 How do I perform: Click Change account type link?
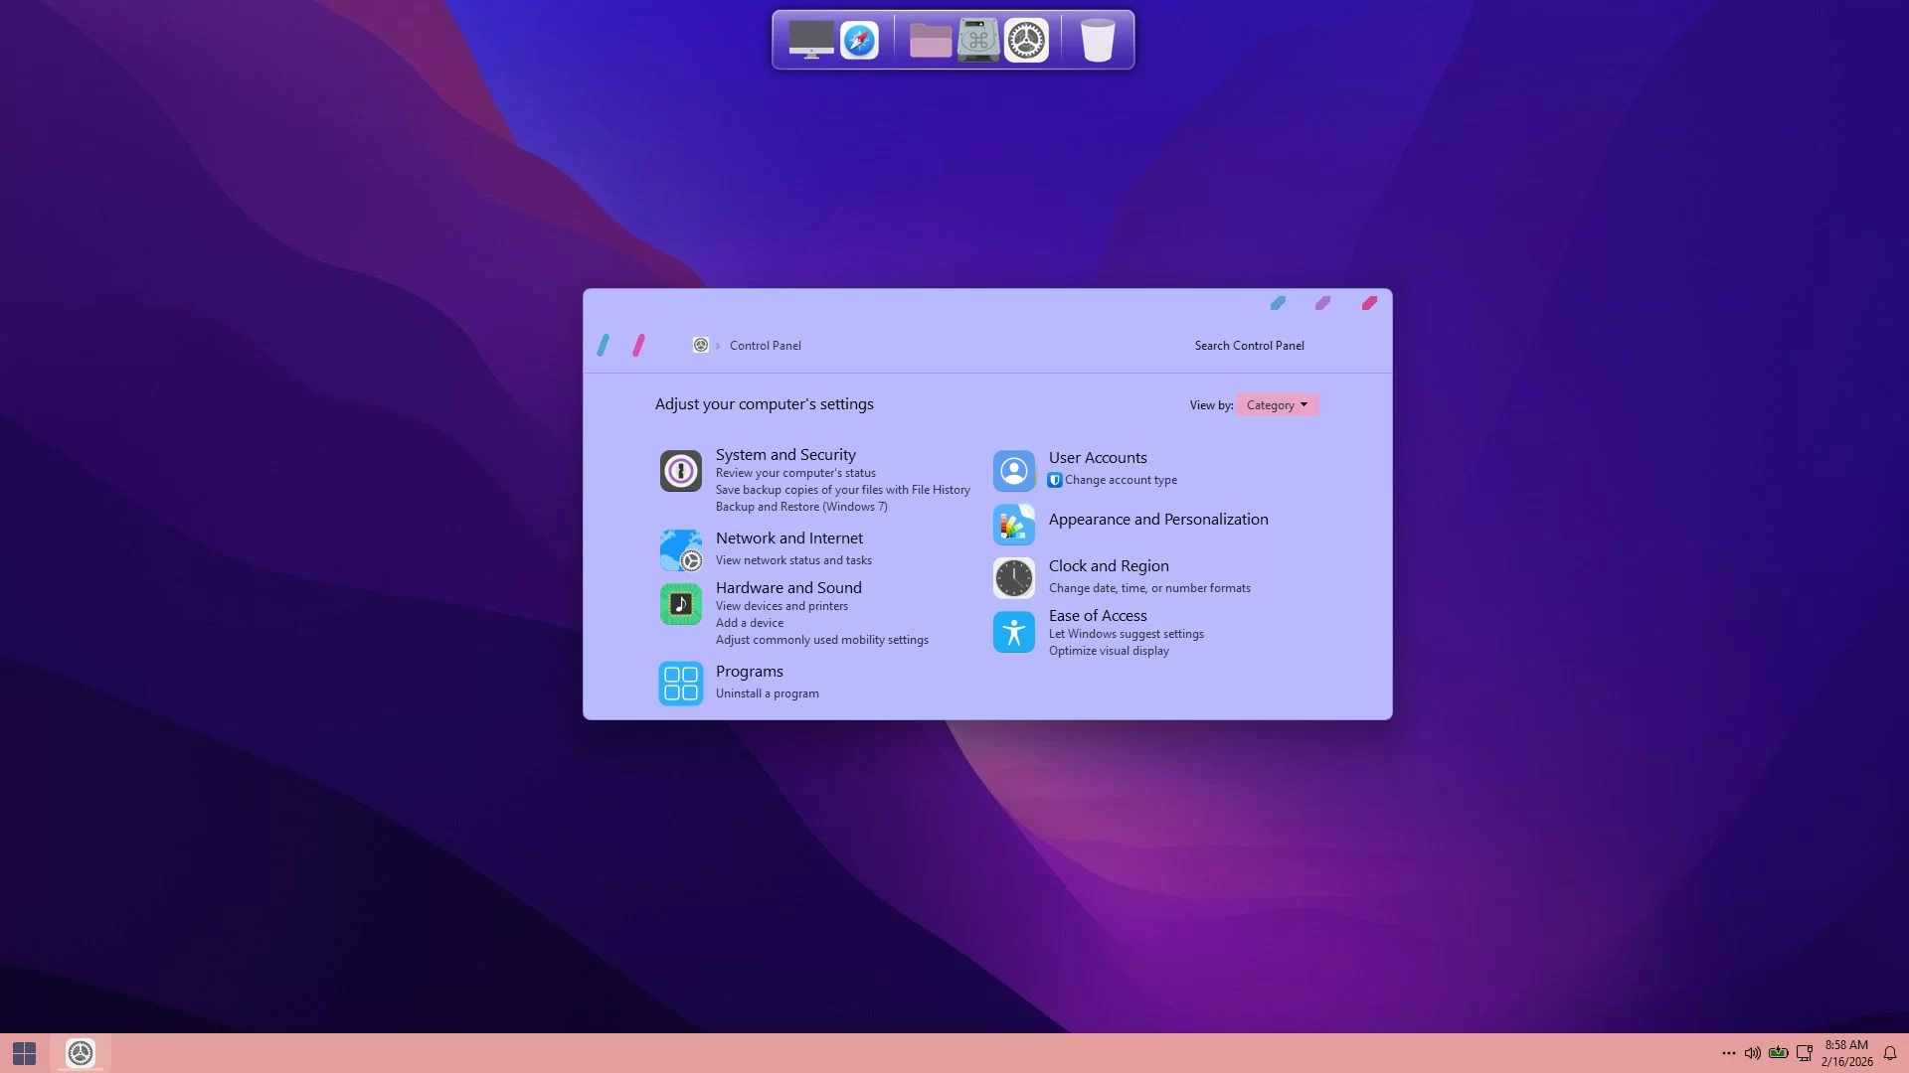click(x=1121, y=480)
